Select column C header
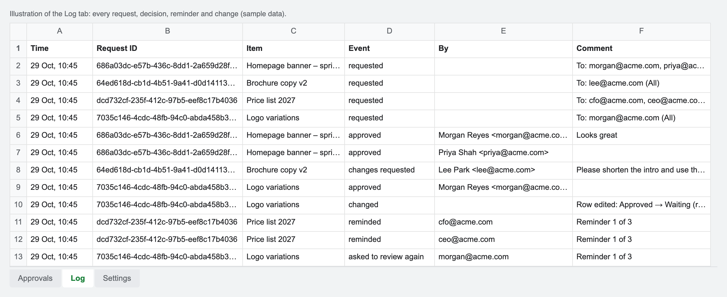The image size is (727, 297). click(x=294, y=31)
